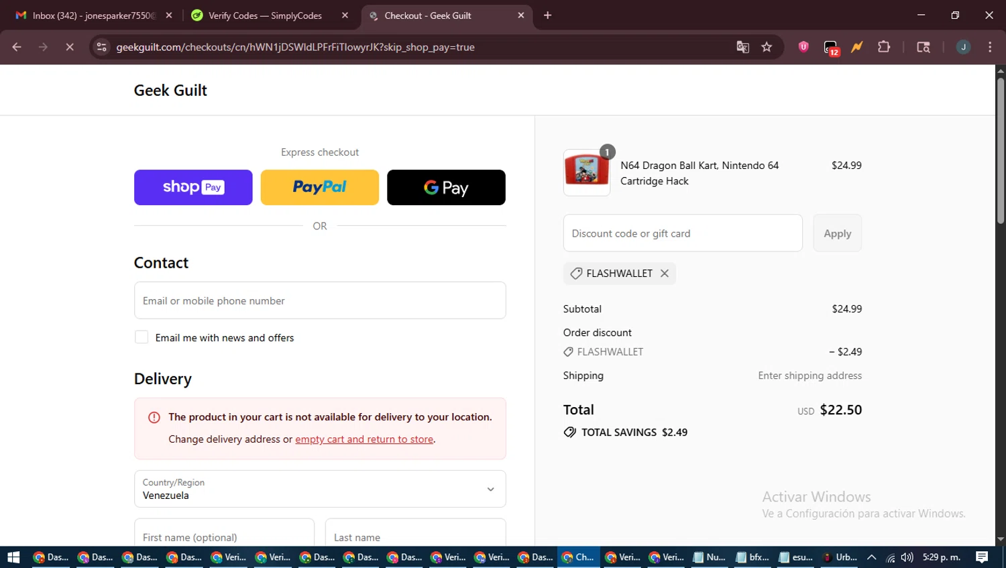Open the active Ch... Chrome taskbar item
The width and height of the screenshot is (1006, 568).
578,557
